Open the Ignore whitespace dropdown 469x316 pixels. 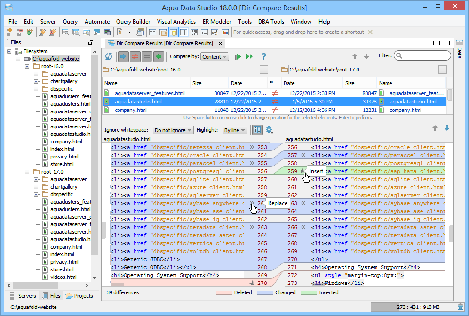click(173, 130)
